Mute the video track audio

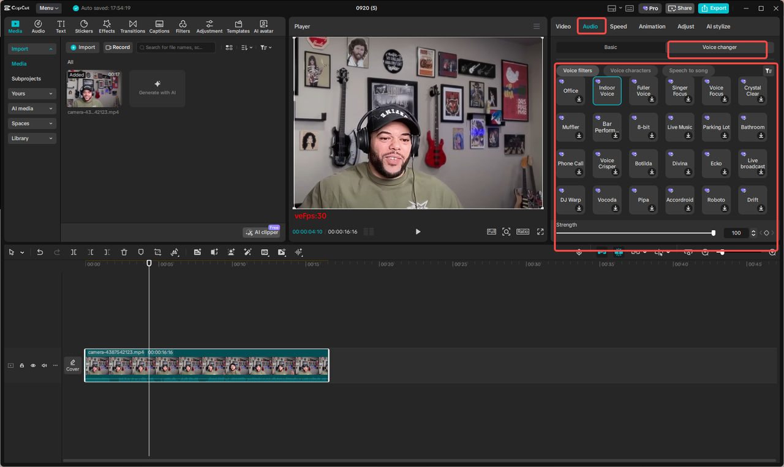[x=43, y=365]
